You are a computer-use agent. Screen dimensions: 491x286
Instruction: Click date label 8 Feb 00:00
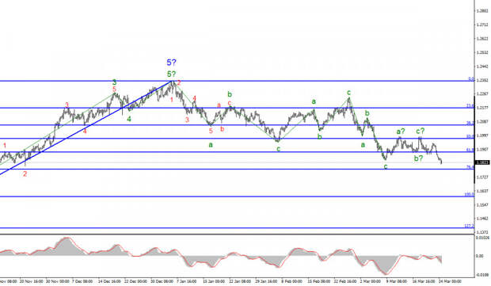[292, 281]
